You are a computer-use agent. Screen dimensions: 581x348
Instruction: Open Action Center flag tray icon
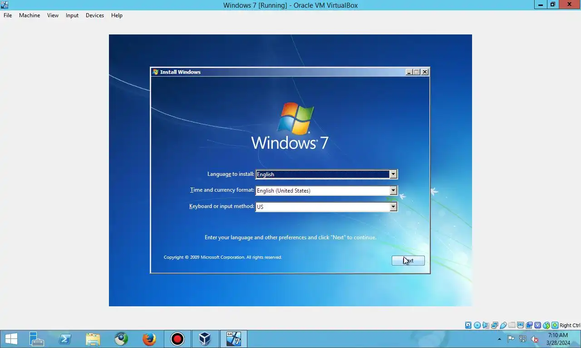(x=511, y=339)
